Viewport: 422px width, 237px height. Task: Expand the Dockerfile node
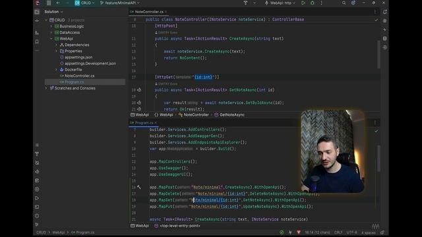point(56,70)
